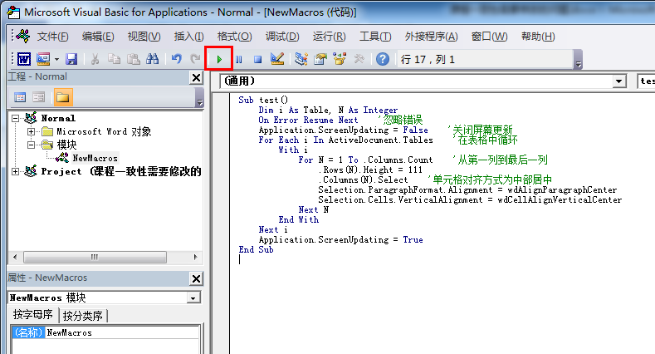This screenshot has height=354, width=655.
Task: Redo action arrow icon
Action: pos(195,59)
